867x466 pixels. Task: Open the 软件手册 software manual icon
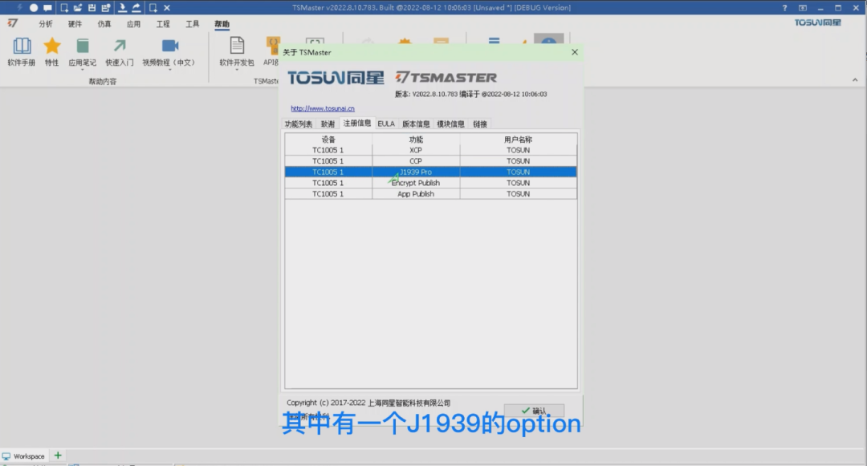click(x=22, y=46)
